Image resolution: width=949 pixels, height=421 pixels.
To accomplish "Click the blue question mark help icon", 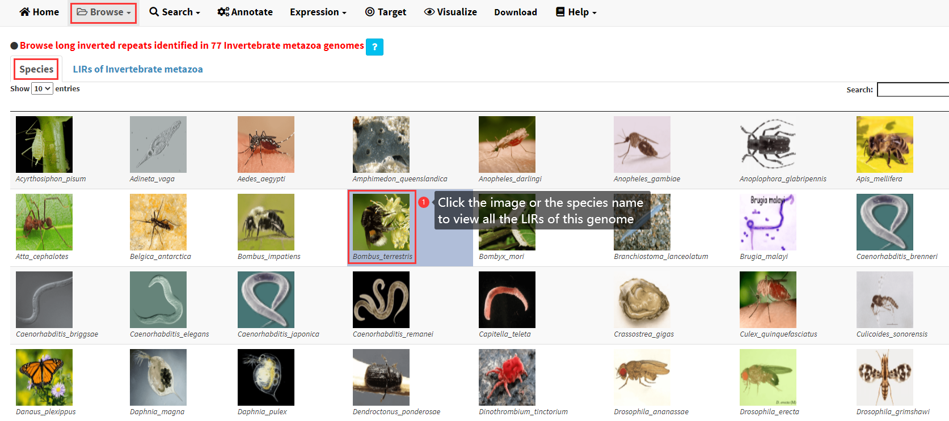I will tap(374, 46).
